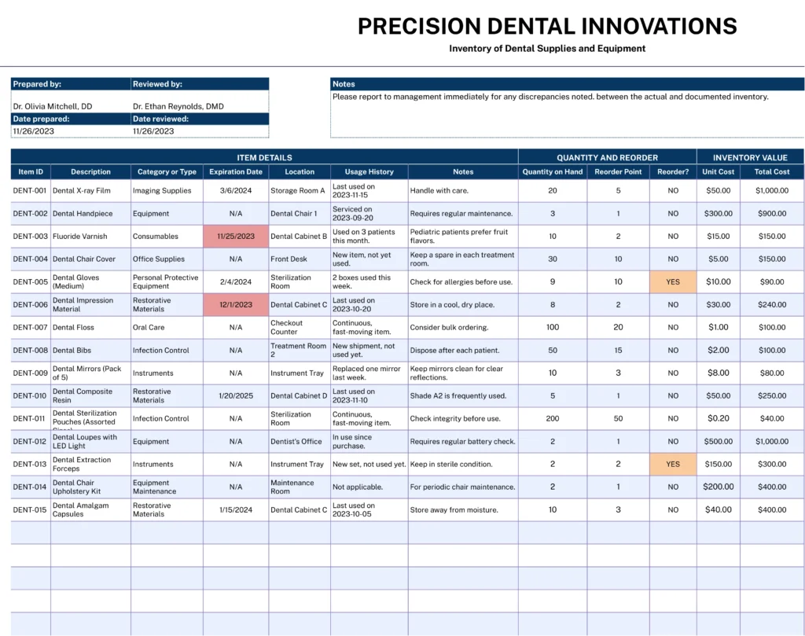805x636 pixels.
Task: Select the Dental X-ray Film description cell
Action: [91, 190]
